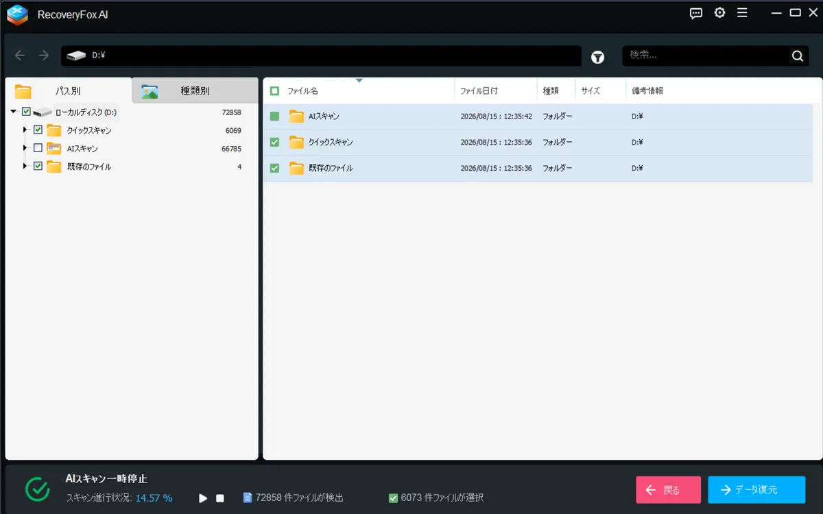Click the RecoveryFox AI logo icon
The width and height of the screenshot is (823, 514).
point(17,14)
